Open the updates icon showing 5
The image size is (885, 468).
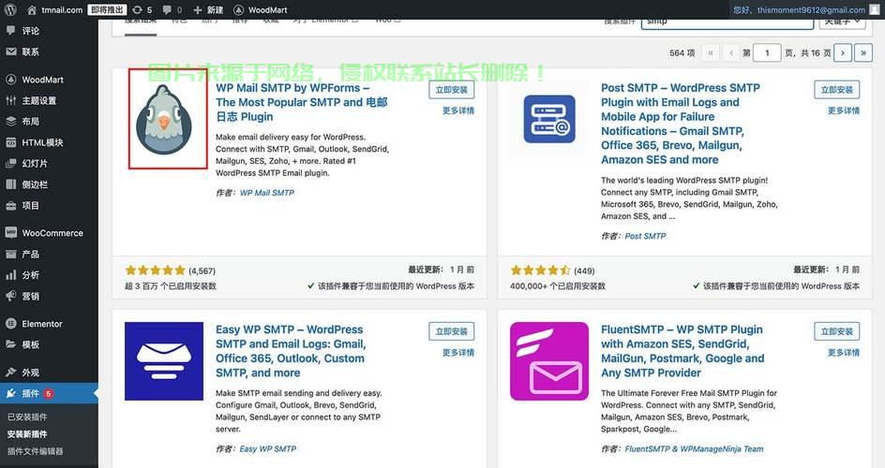coord(142,9)
